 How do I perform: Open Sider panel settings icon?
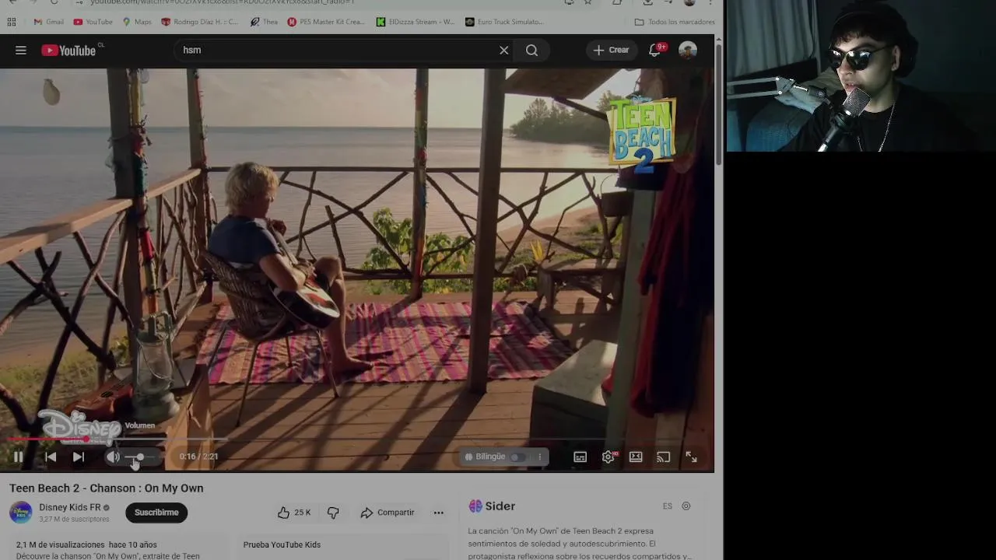[686, 506]
